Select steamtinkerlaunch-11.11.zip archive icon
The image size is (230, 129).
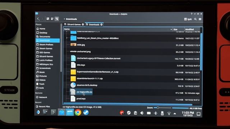coord(73,78)
